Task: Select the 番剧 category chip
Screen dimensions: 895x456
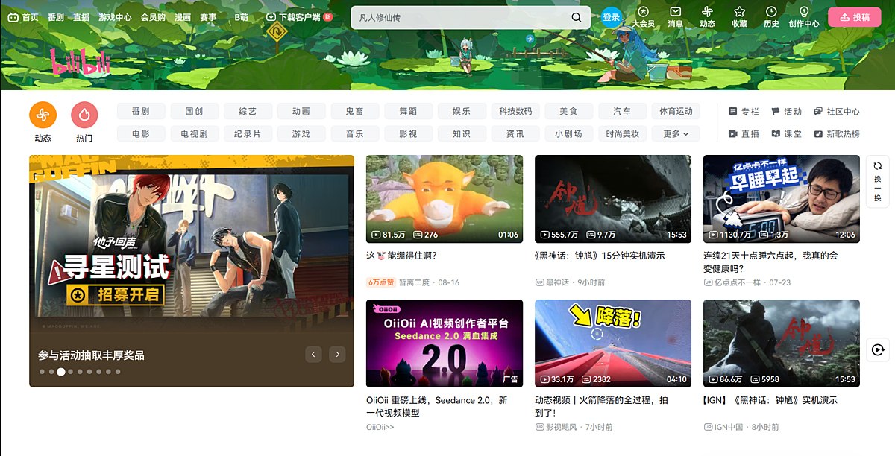Action: [x=140, y=111]
